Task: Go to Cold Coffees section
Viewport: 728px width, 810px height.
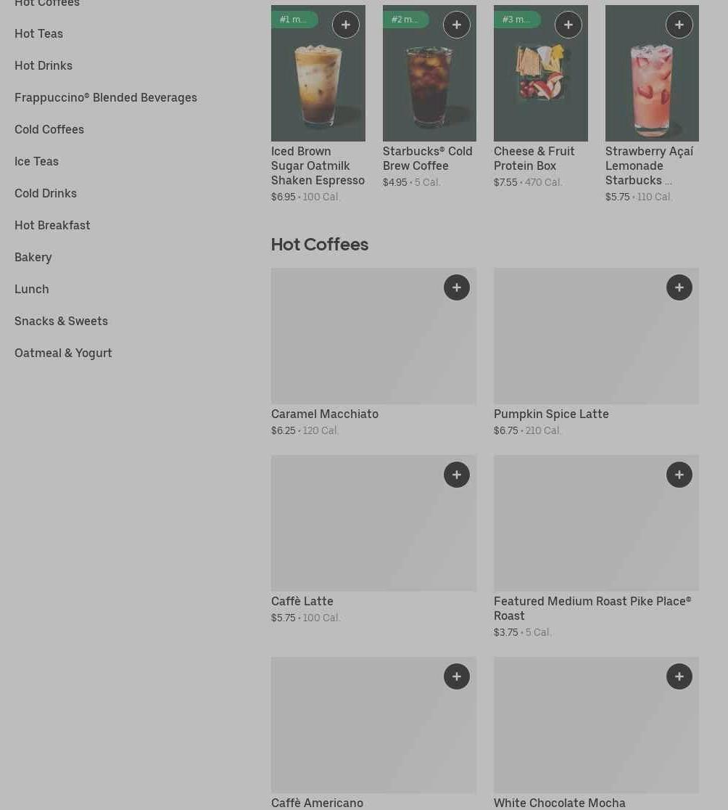Action: tap(49, 129)
